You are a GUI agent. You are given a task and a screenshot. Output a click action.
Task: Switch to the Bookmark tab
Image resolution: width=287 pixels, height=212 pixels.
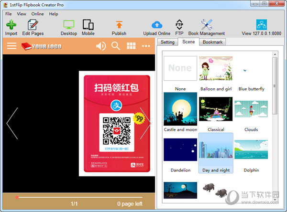(x=212, y=42)
